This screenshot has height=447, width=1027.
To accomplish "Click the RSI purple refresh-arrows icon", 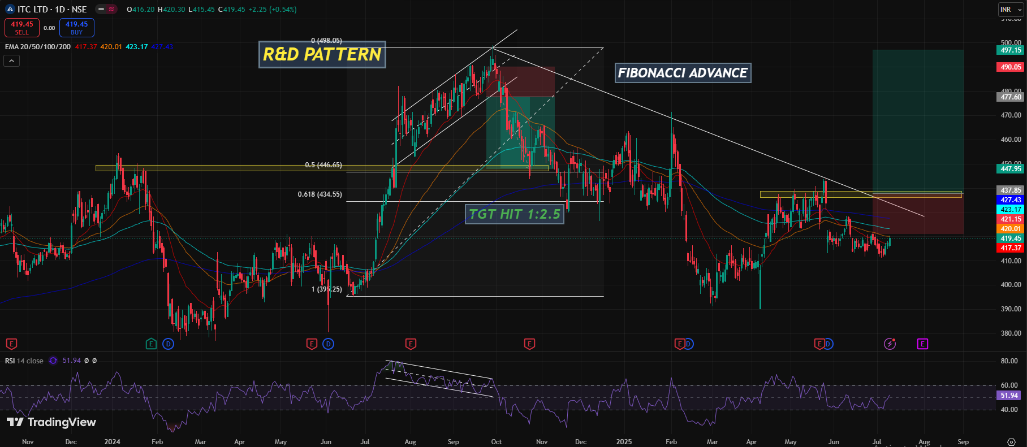I will pos(53,361).
